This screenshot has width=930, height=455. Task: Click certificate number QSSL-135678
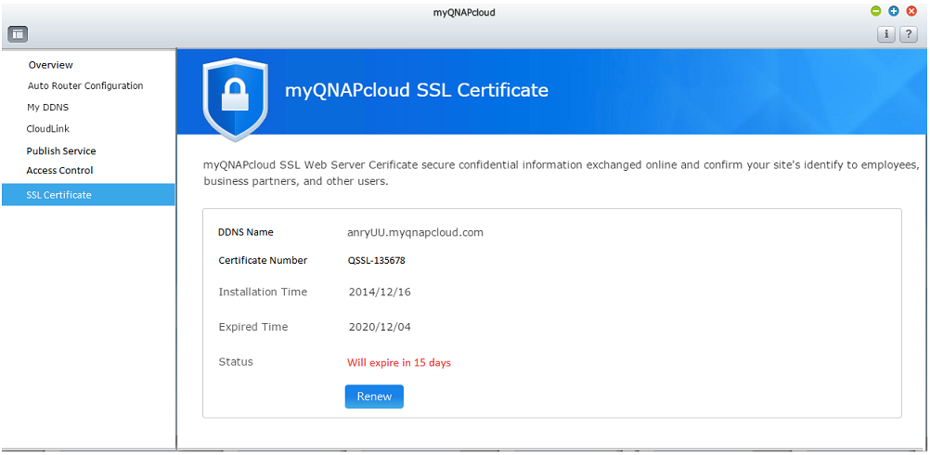point(377,260)
